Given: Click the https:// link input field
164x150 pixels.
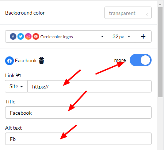Looking at the screenshot, I should (x=89, y=86).
